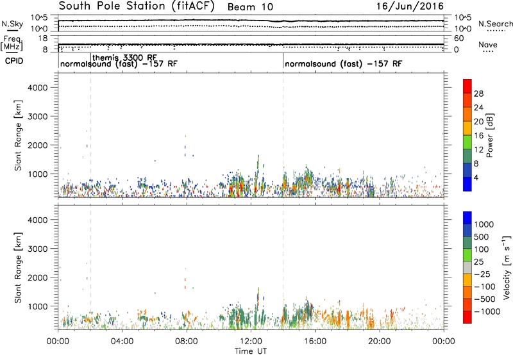
Task: Click the "4000" tick label on power panel
Action: pyautogui.click(x=38, y=88)
